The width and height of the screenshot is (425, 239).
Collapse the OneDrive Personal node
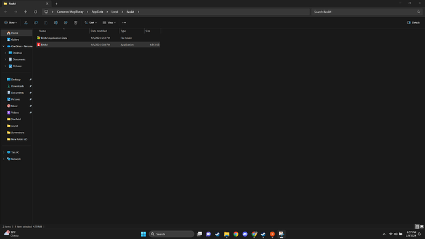tap(4, 46)
